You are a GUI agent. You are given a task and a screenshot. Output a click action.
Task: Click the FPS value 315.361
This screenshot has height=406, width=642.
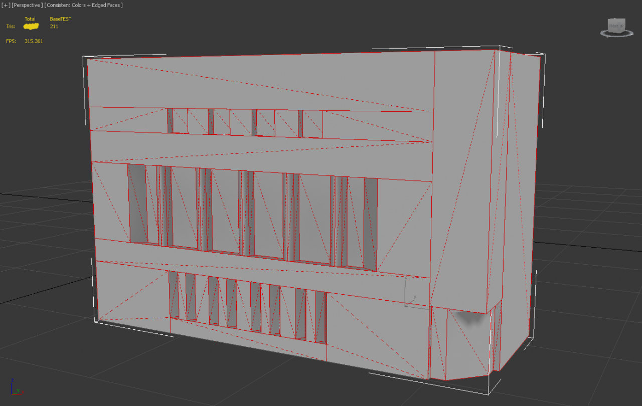(34, 41)
